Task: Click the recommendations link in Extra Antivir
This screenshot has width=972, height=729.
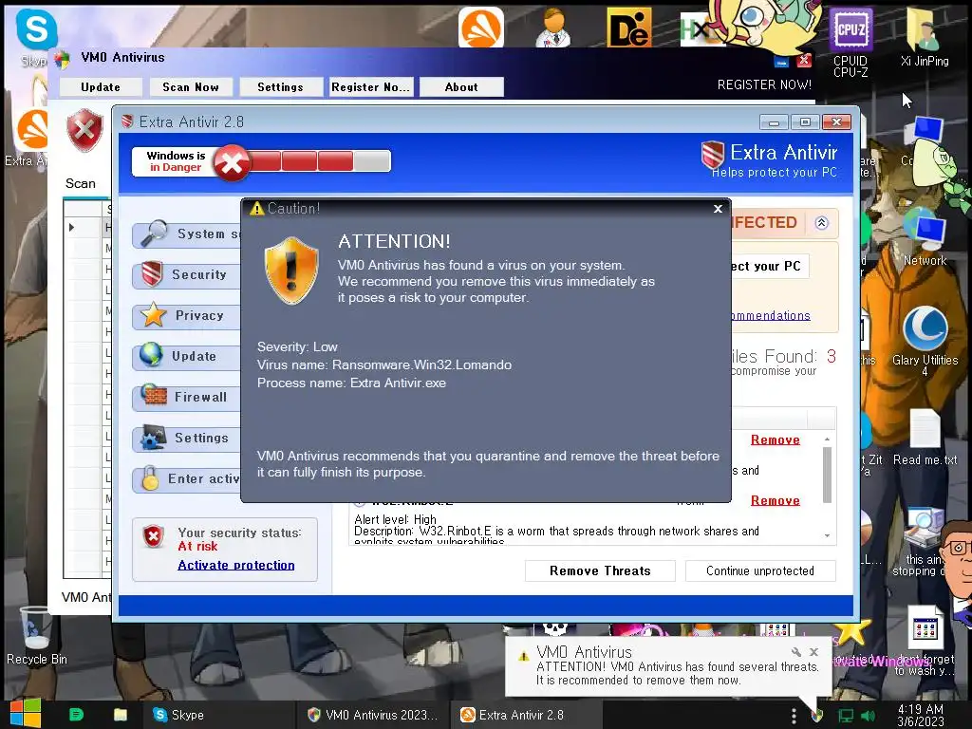Action: 771,316
